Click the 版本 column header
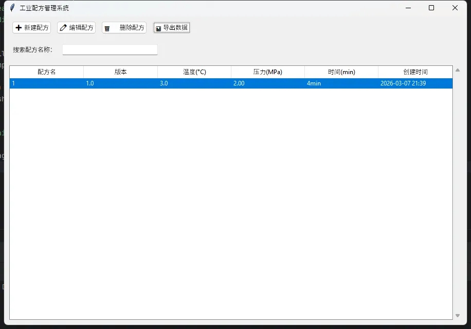The width and height of the screenshot is (471, 329). click(x=120, y=72)
